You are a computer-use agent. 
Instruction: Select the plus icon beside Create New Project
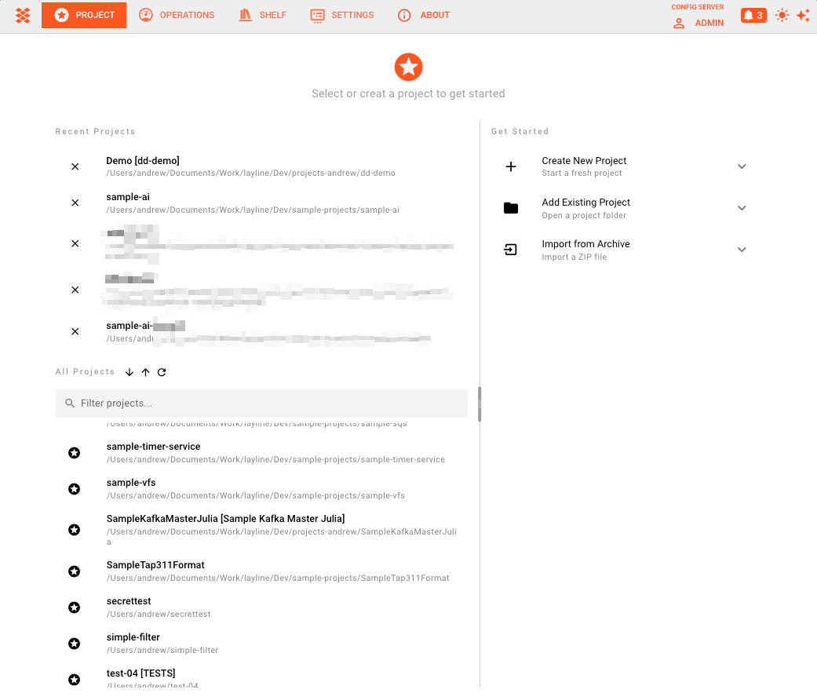(511, 166)
